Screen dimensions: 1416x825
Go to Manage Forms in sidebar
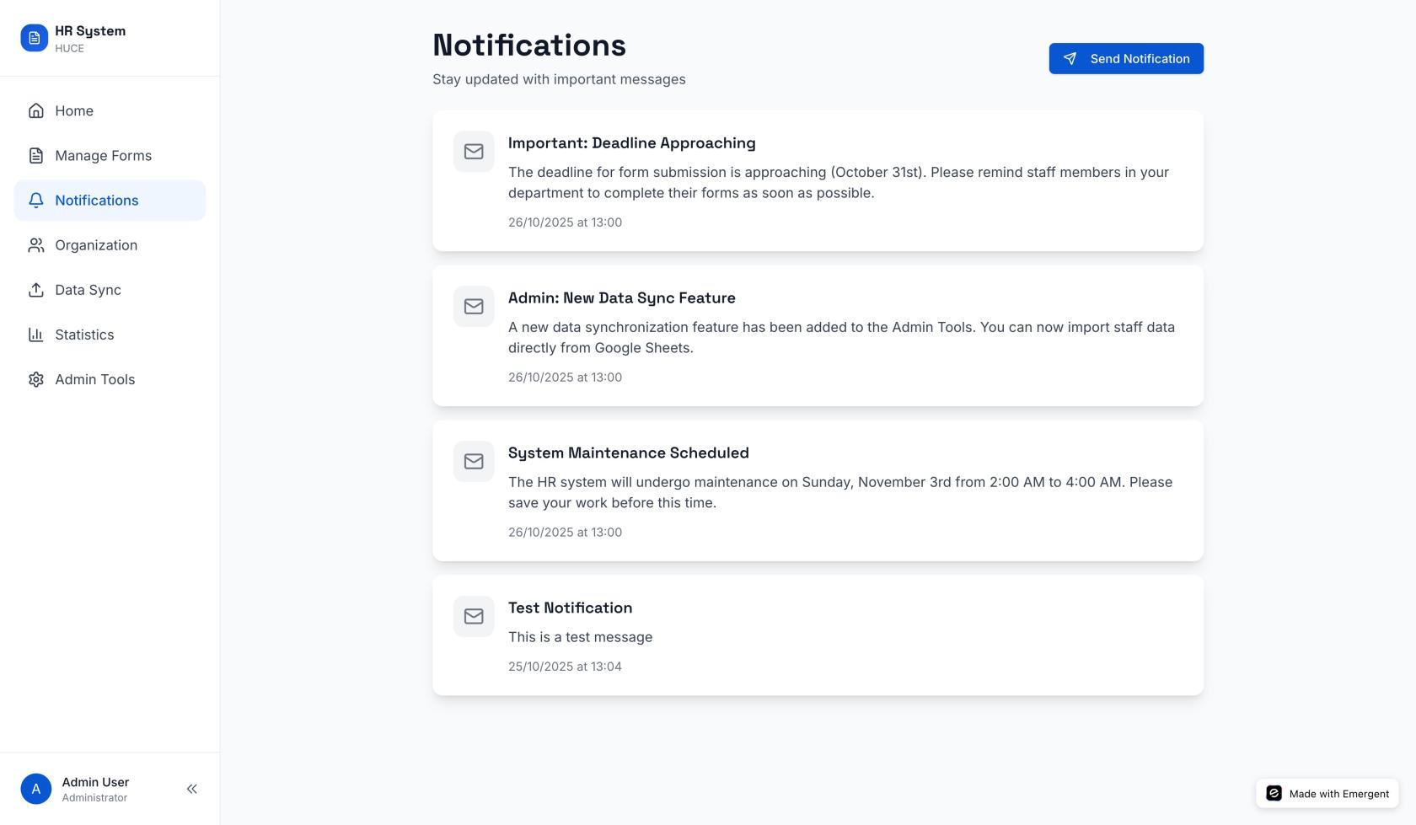[x=103, y=156]
